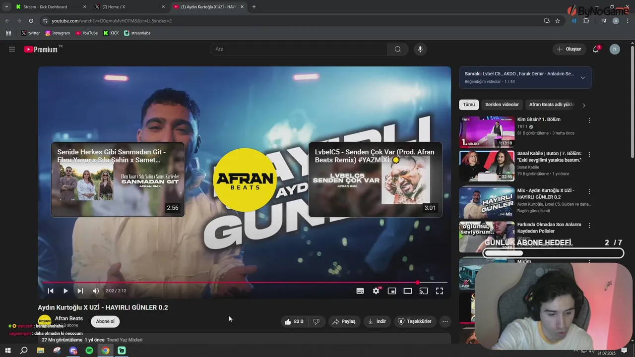635x357 pixels.
Task: Open Sanal Kabile Buton 7. Bölüm thumbnail
Action: (487, 166)
